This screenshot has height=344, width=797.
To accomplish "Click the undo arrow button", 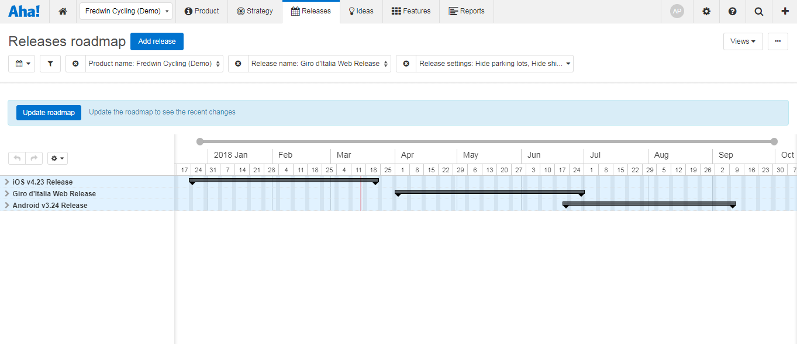I will pyautogui.click(x=17, y=158).
